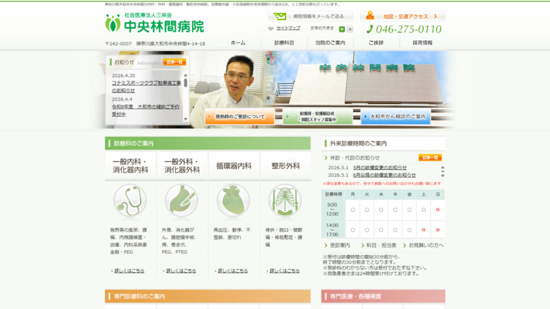550x309 pixels.
Task: Click 記事一覧 button beside 休診・代診のお知らせ
Action: pos(430,158)
